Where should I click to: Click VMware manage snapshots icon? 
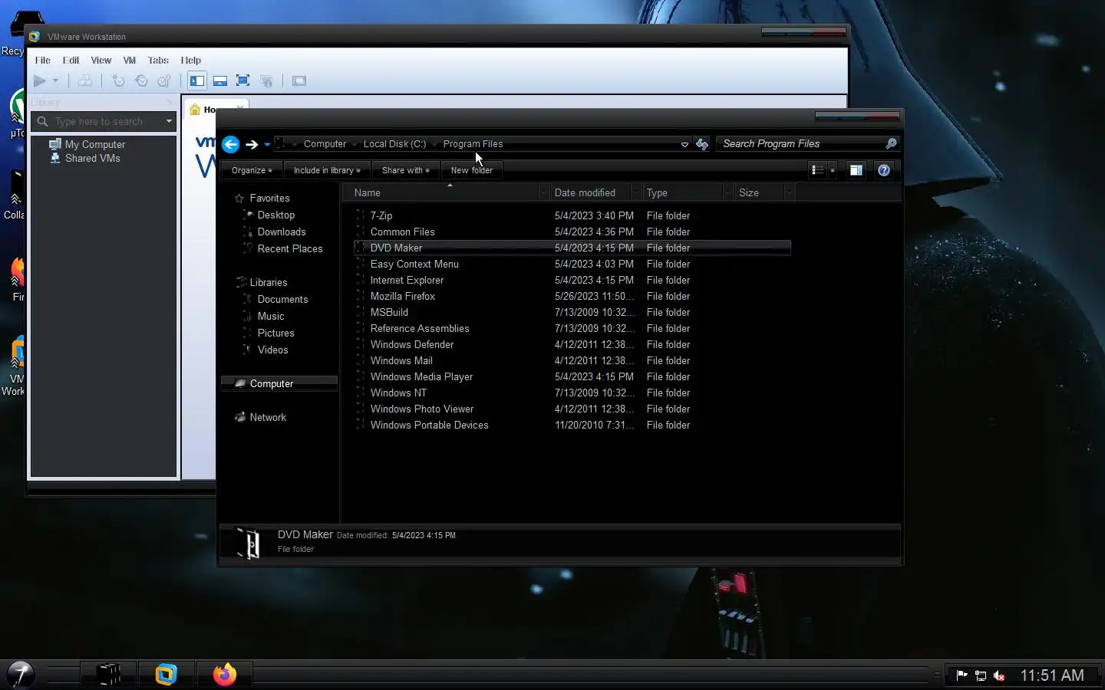pyautogui.click(x=164, y=80)
